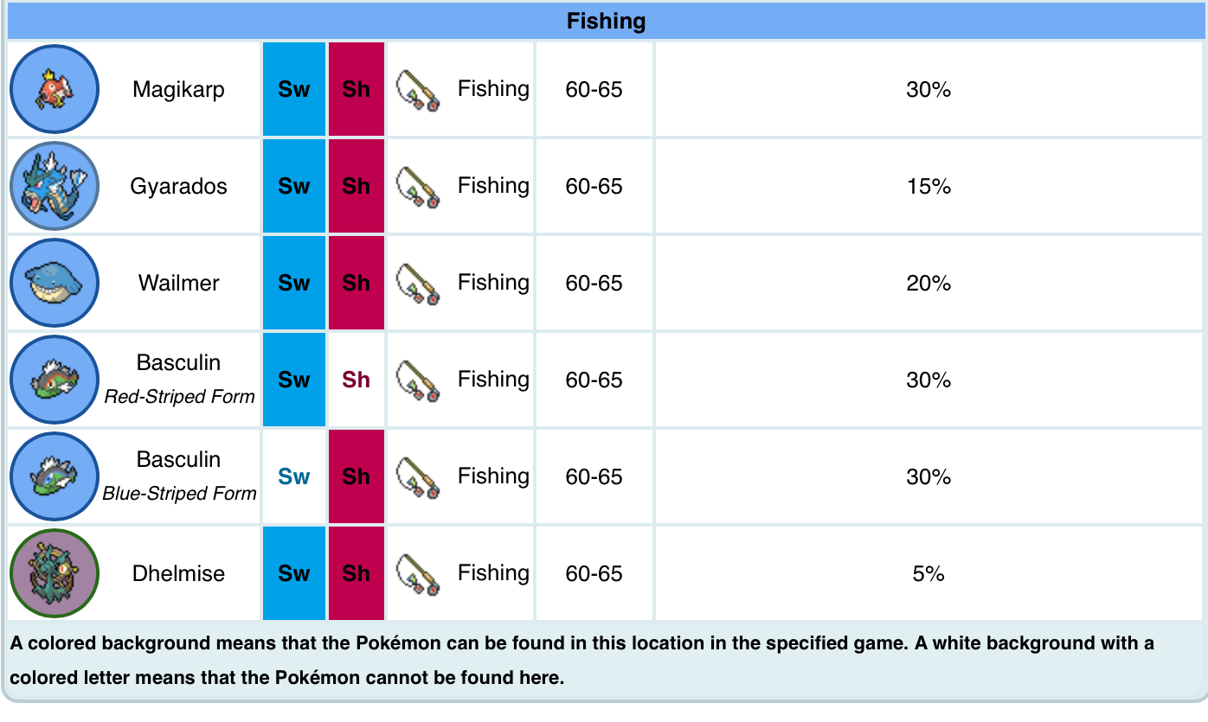Click the fishing rod icon in the Magikarp row
This screenshot has width=1208, height=722.
coord(418,90)
